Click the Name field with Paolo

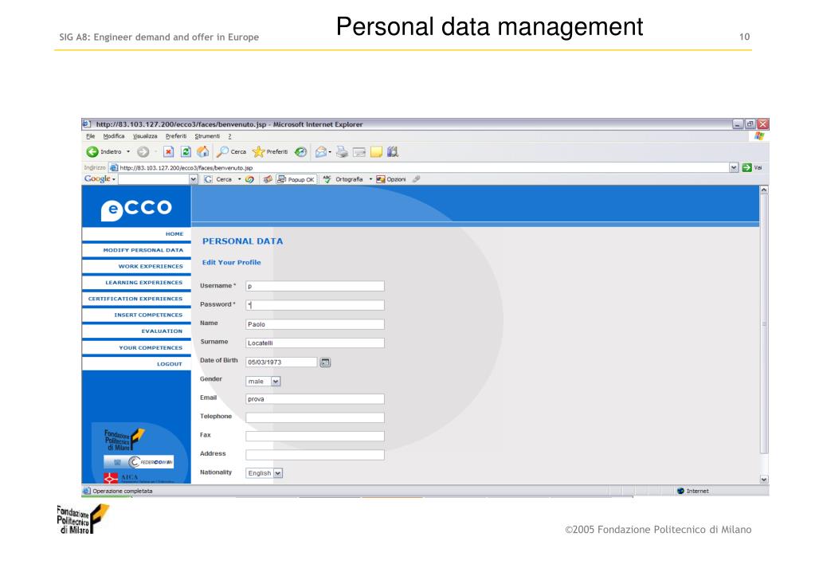pos(315,324)
